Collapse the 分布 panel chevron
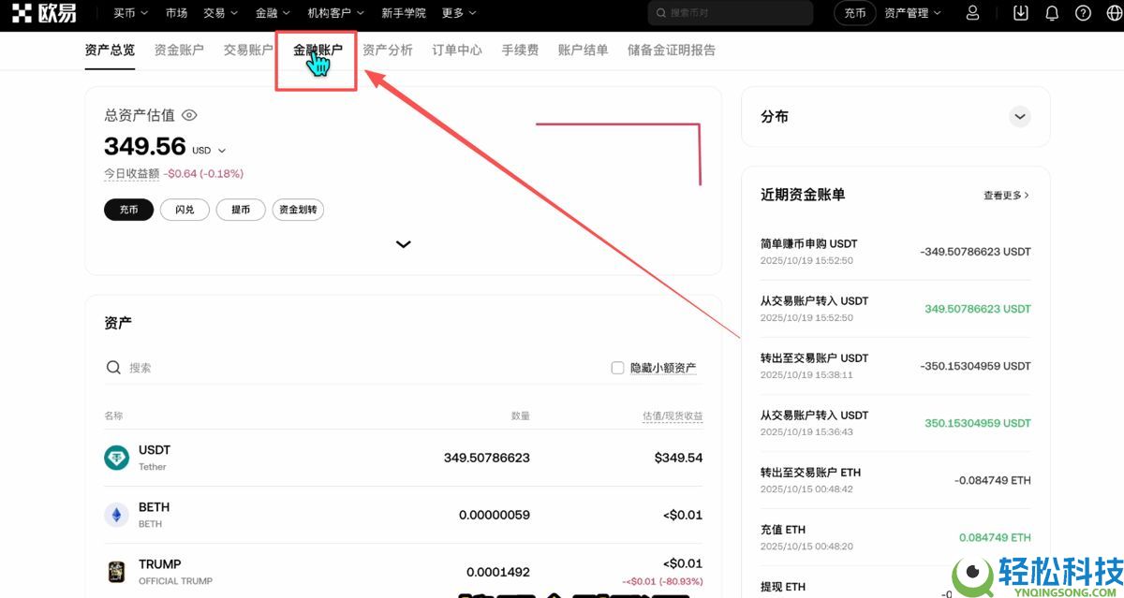Image resolution: width=1124 pixels, height=598 pixels. [1020, 116]
